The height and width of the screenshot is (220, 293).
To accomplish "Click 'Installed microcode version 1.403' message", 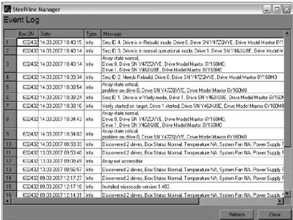I will pyautogui.click(x=193, y=186).
